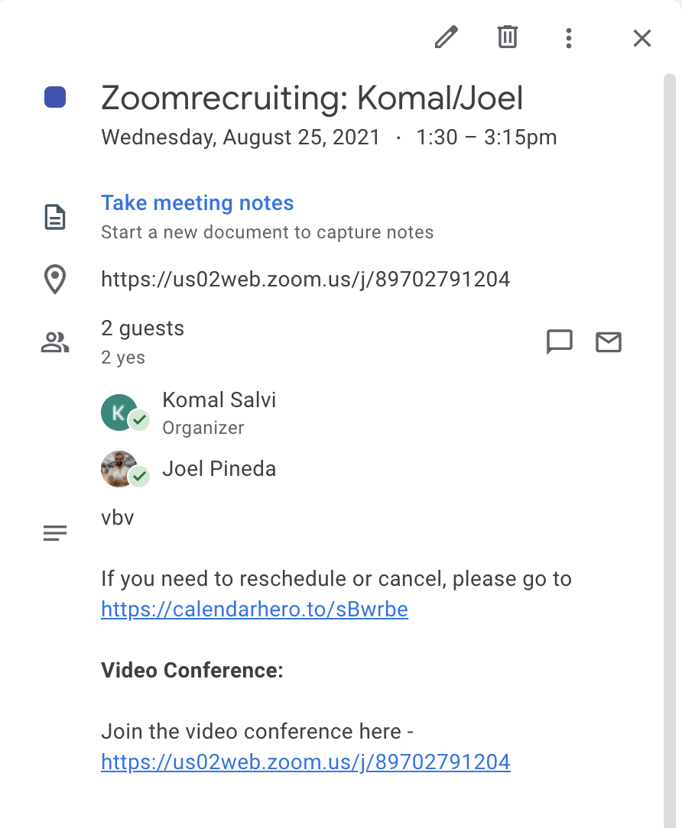Select the Zoom URL location text
The image size is (682, 828).
coord(306,280)
